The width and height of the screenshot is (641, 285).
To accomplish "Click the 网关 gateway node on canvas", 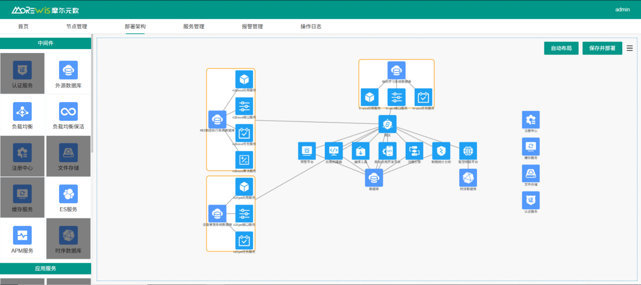I will point(388,124).
